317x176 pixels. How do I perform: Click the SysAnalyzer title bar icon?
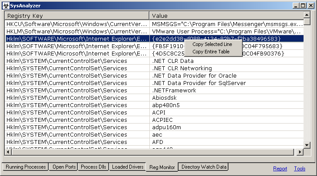pyautogui.click(x=5, y=6)
